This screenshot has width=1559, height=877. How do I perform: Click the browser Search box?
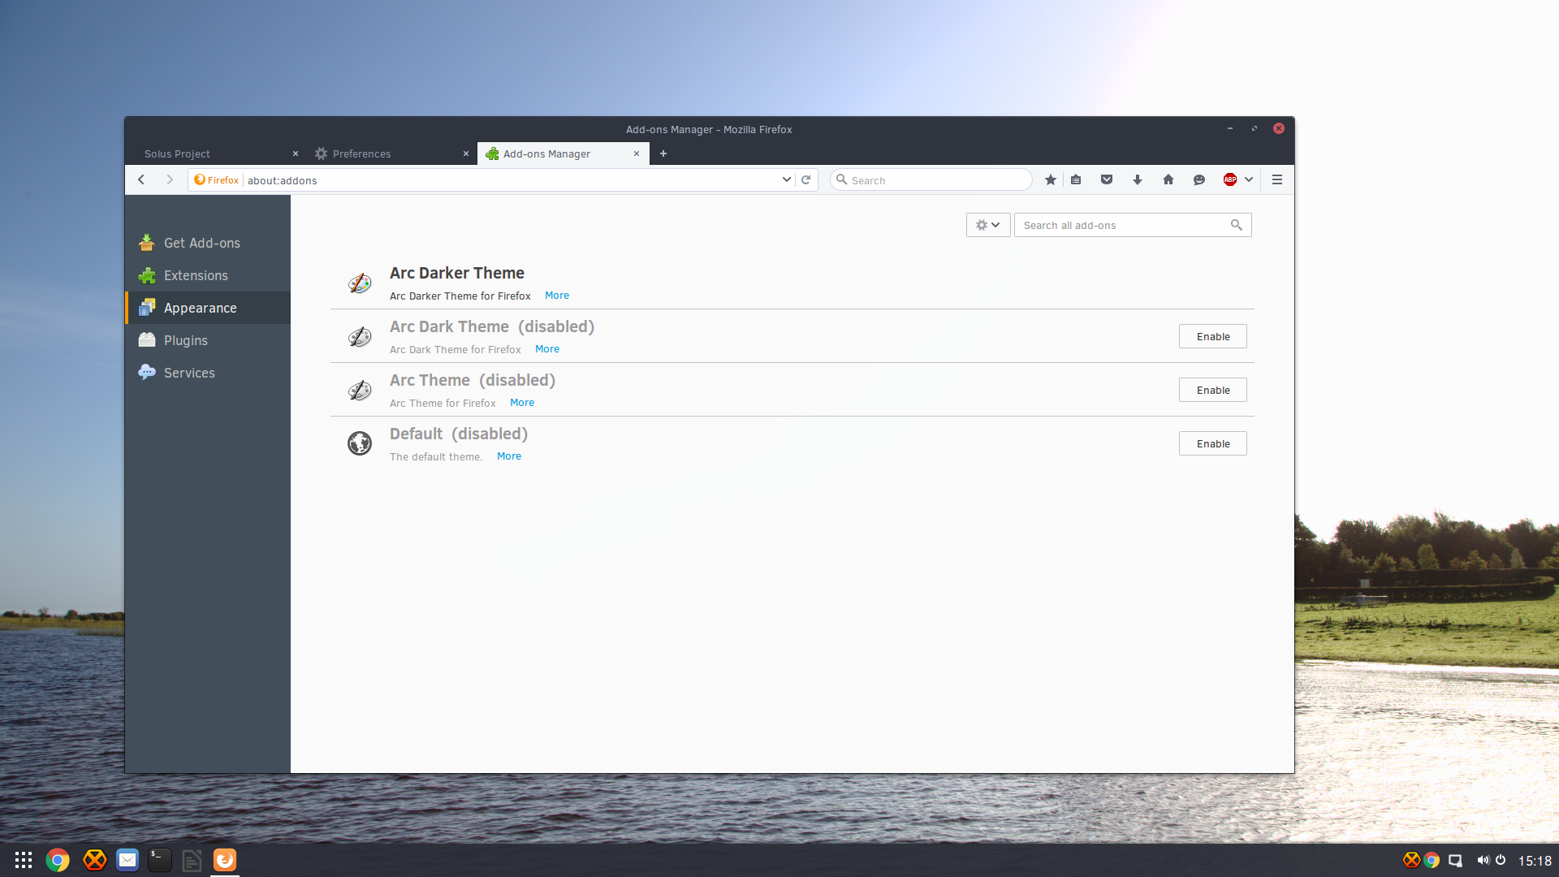(931, 180)
